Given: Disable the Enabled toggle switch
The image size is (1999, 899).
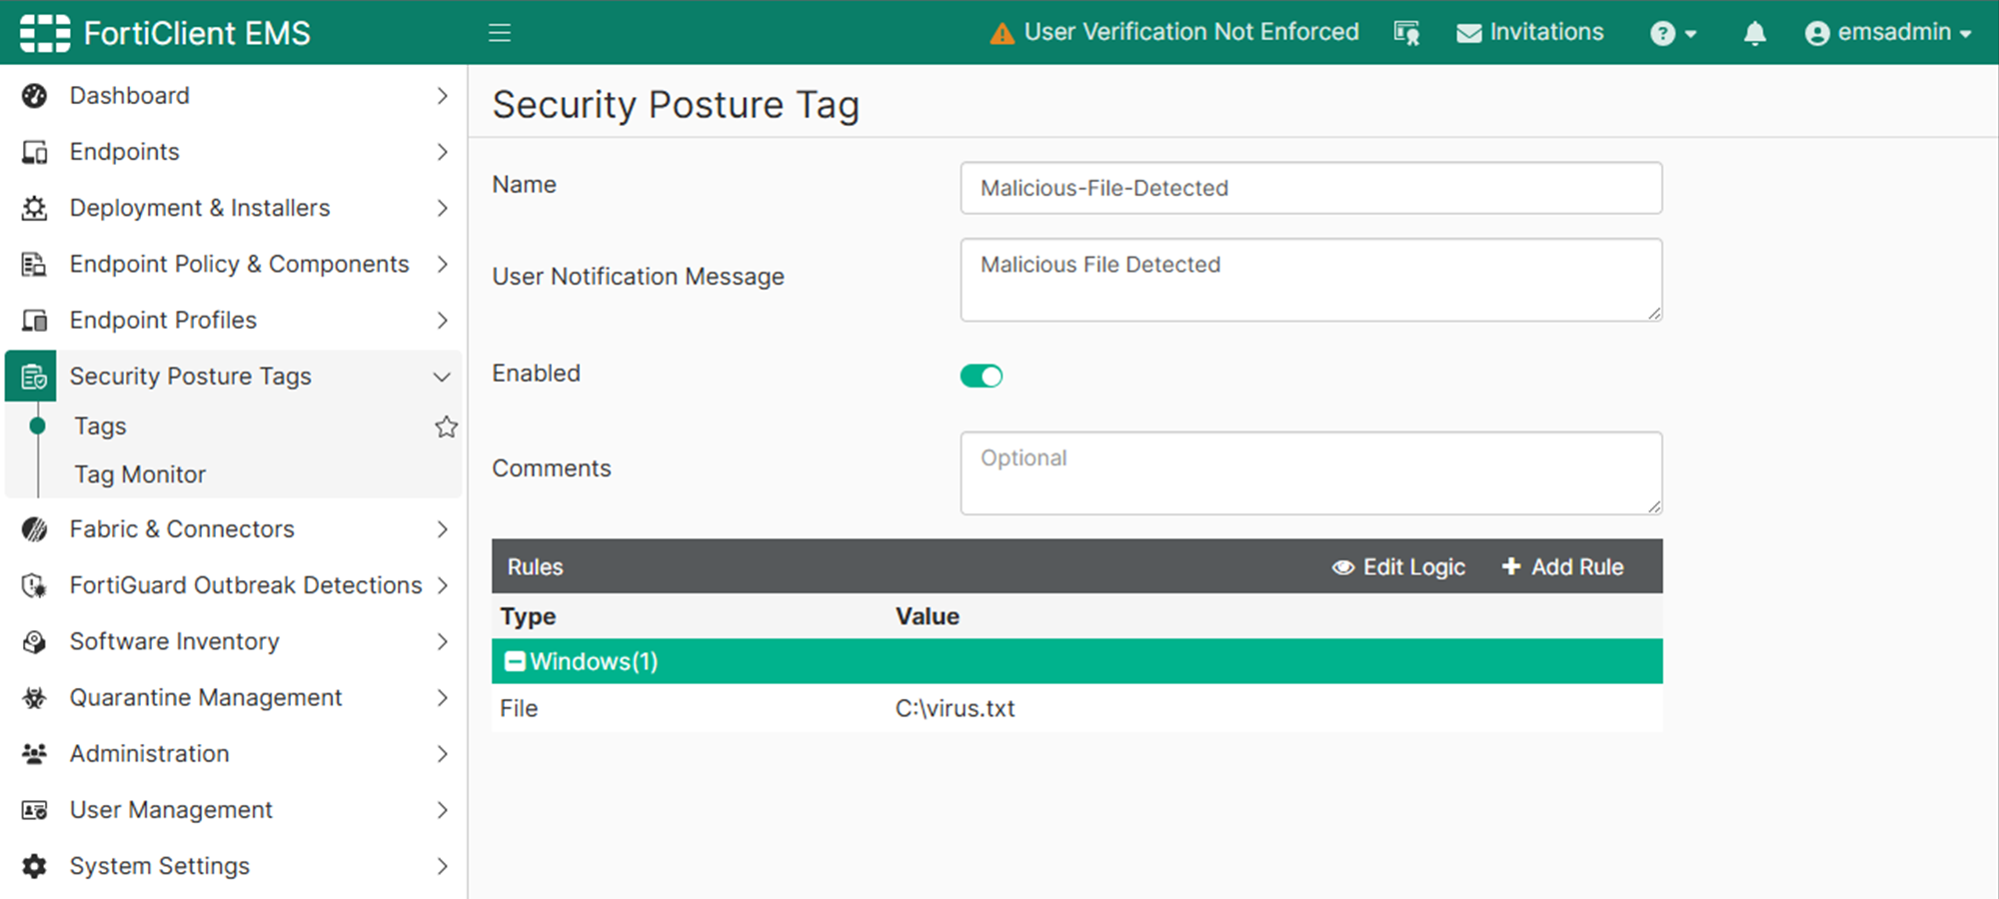Looking at the screenshot, I should pos(982,376).
